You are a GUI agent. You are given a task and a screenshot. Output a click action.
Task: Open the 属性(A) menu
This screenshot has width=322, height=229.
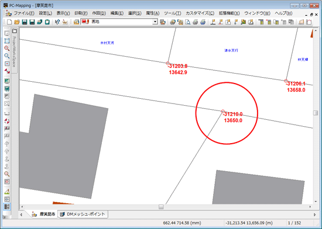click(x=153, y=13)
